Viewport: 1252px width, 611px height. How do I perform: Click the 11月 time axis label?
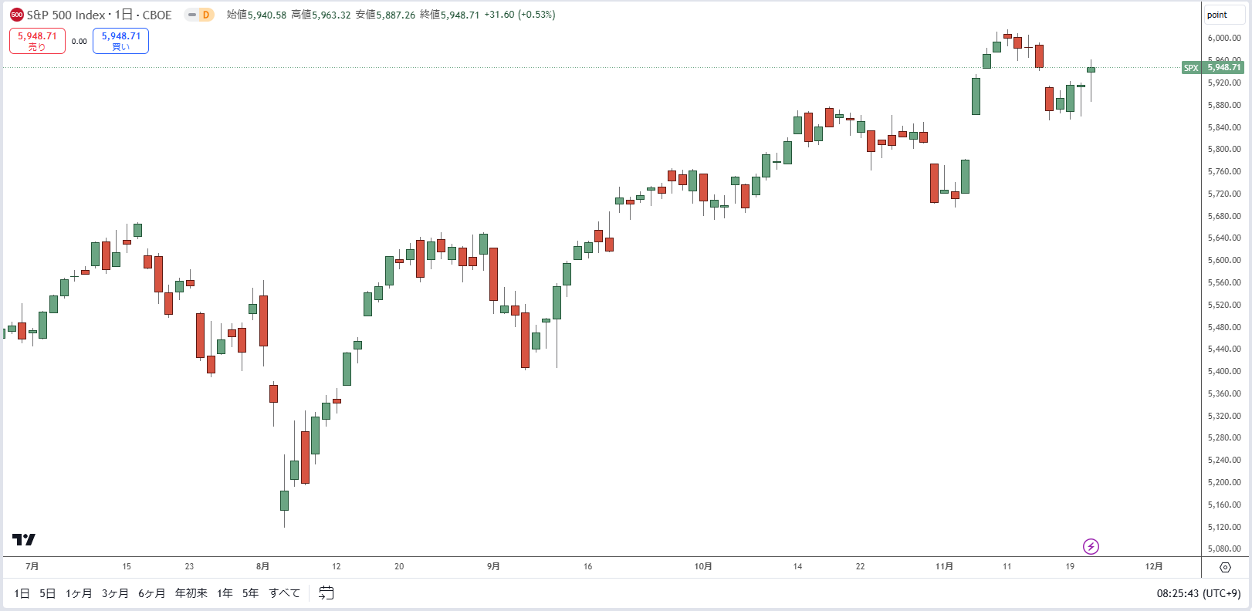(944, 566)
